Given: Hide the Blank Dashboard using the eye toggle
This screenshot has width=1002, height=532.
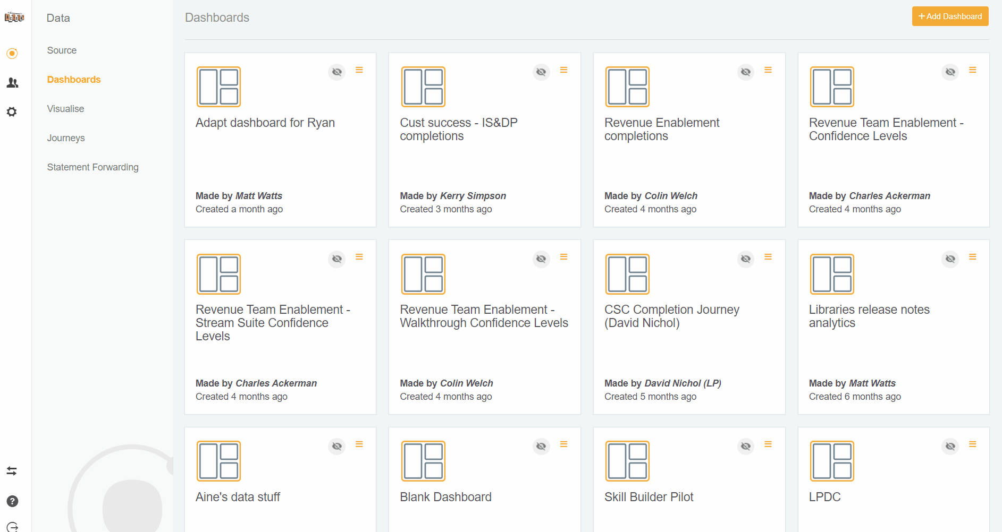Looking at the screenshot, I should (541, 446).
